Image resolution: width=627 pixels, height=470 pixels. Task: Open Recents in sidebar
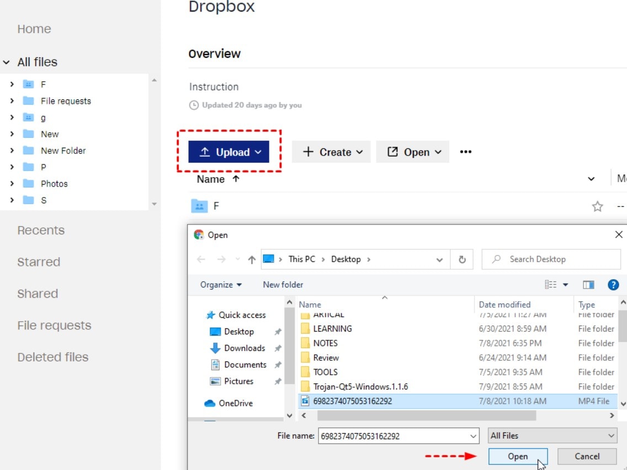coord(41,230)
